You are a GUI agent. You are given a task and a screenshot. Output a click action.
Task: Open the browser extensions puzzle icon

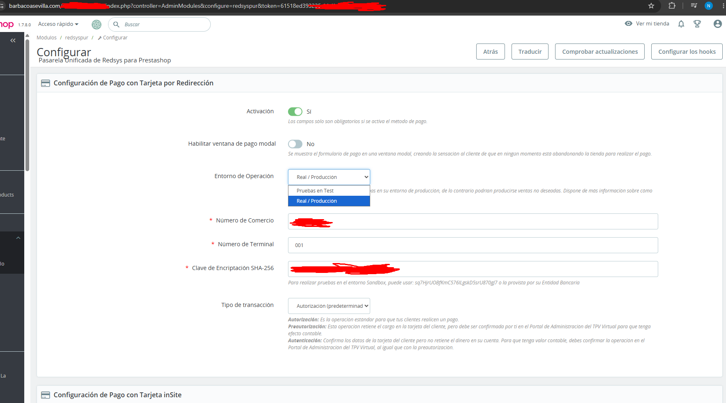click(x=672, y=6)
